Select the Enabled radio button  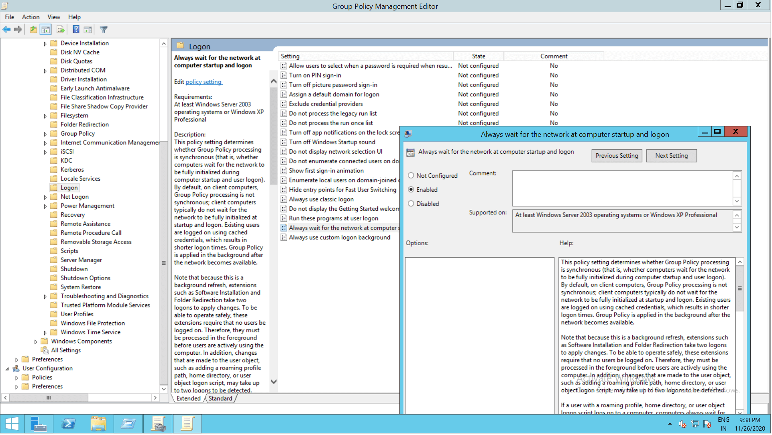[x=411, y=190]
